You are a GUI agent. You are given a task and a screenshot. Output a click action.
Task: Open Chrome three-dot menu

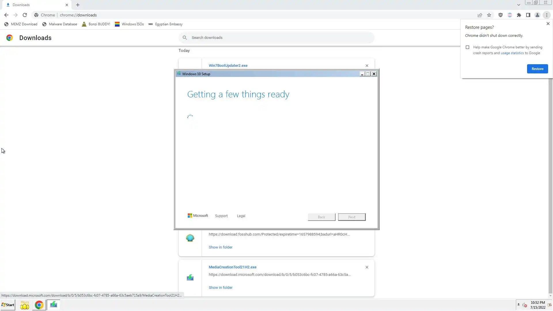tap(547, 15)
